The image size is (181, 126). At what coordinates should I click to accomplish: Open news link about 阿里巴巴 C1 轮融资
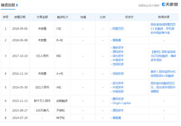(x=163, y=29)
